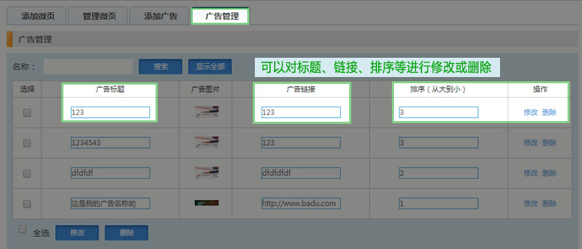Click the 搜索 button
The height and width of the screenshot is (249, 582).
coord(160,67)
